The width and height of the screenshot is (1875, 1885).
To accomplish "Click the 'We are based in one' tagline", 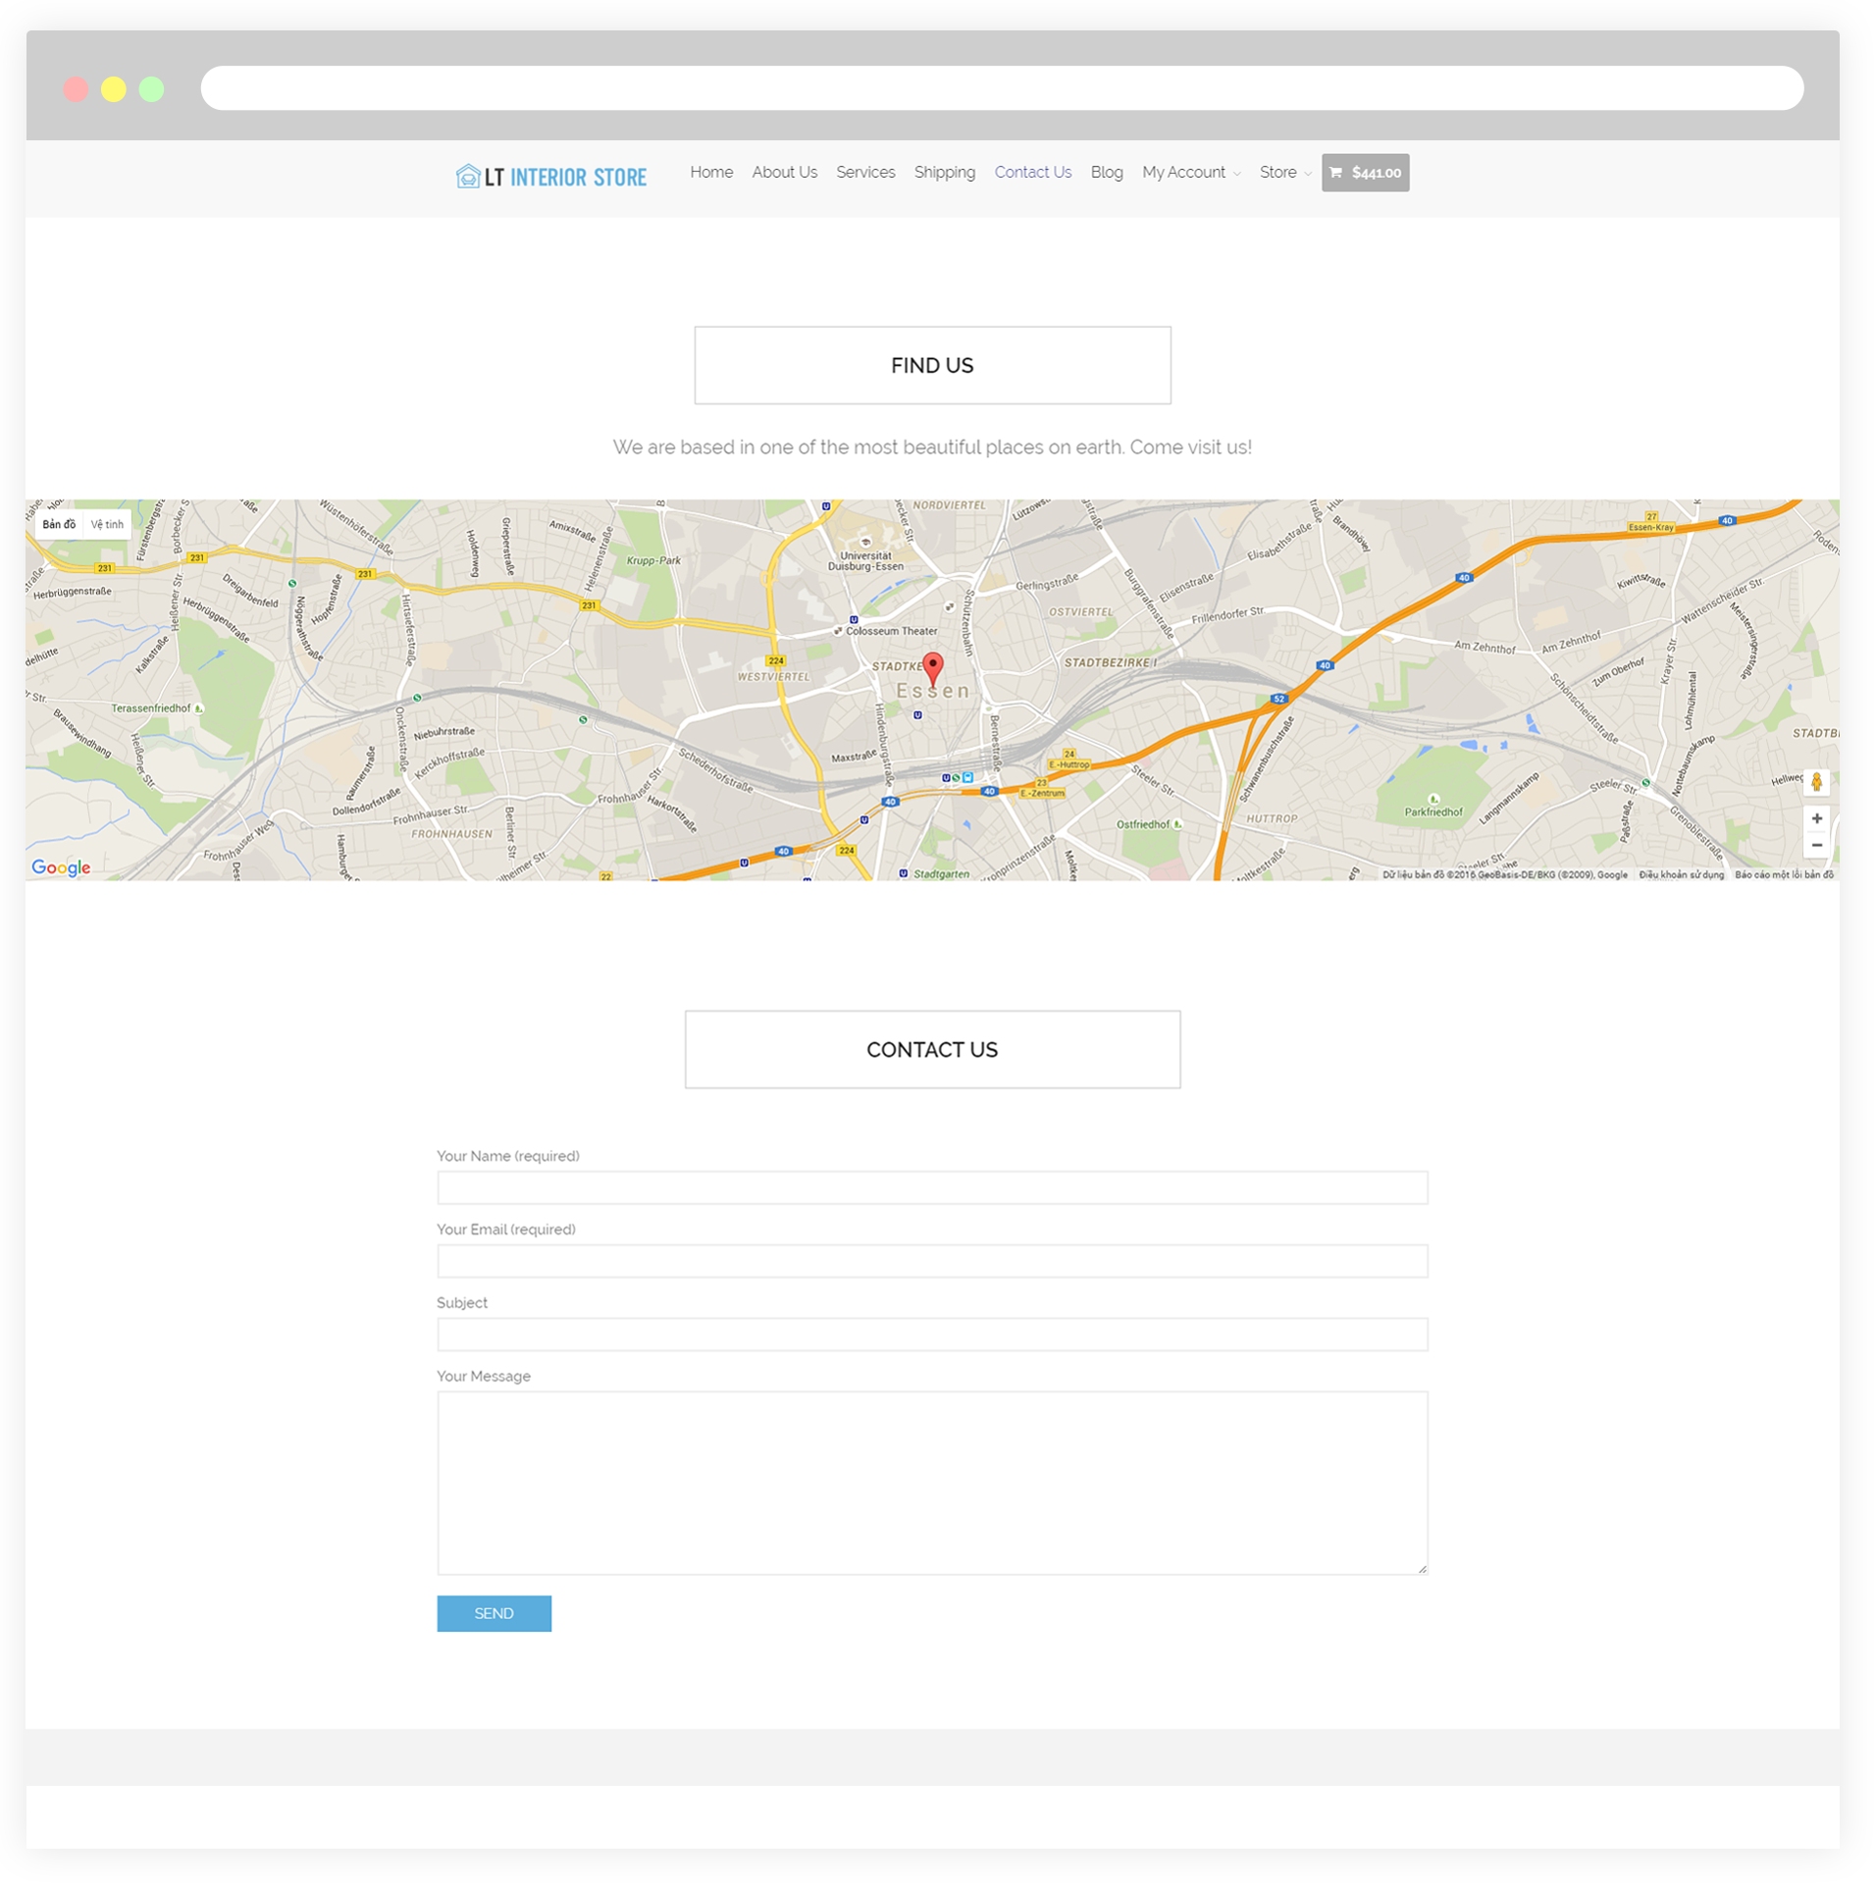I will [932, 447].
